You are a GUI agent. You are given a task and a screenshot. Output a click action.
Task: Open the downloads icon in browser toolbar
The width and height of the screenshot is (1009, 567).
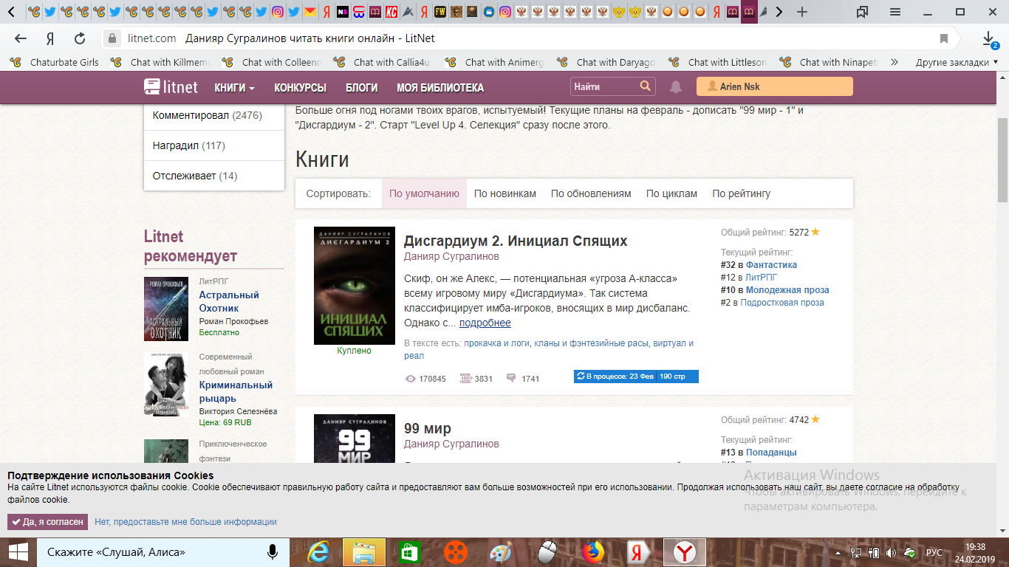pyautogui.click(x=988, y=38)
